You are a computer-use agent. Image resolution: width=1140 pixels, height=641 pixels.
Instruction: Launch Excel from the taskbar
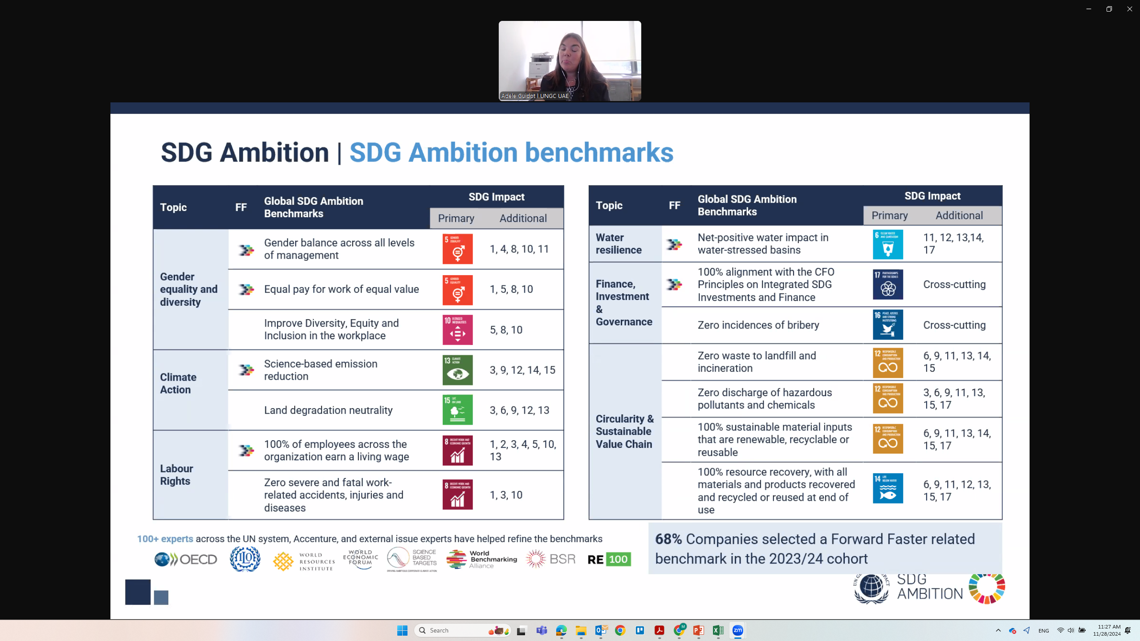point(718,630)
